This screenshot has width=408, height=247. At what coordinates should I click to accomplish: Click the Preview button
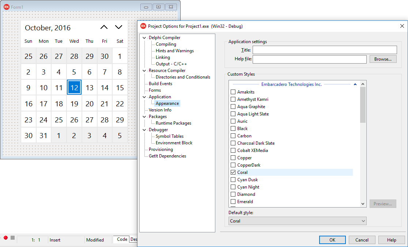coord(383,204)
